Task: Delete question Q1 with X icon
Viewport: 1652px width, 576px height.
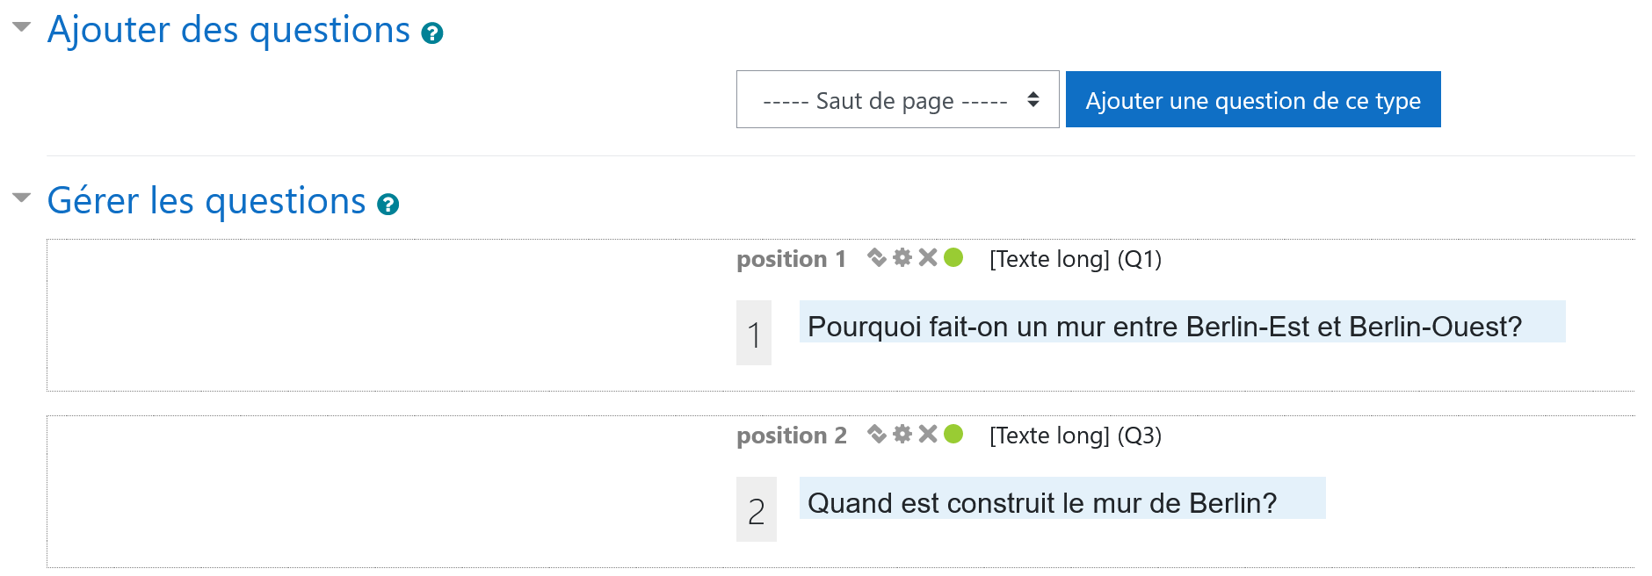Action: pos(928,257)
